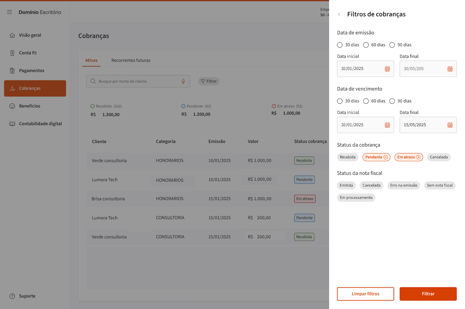Click the microphone icon in search
The height and width of the screenshot is (309, 465).
coord(183,81)
